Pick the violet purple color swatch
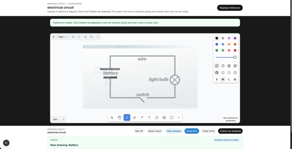 [235, 38]
